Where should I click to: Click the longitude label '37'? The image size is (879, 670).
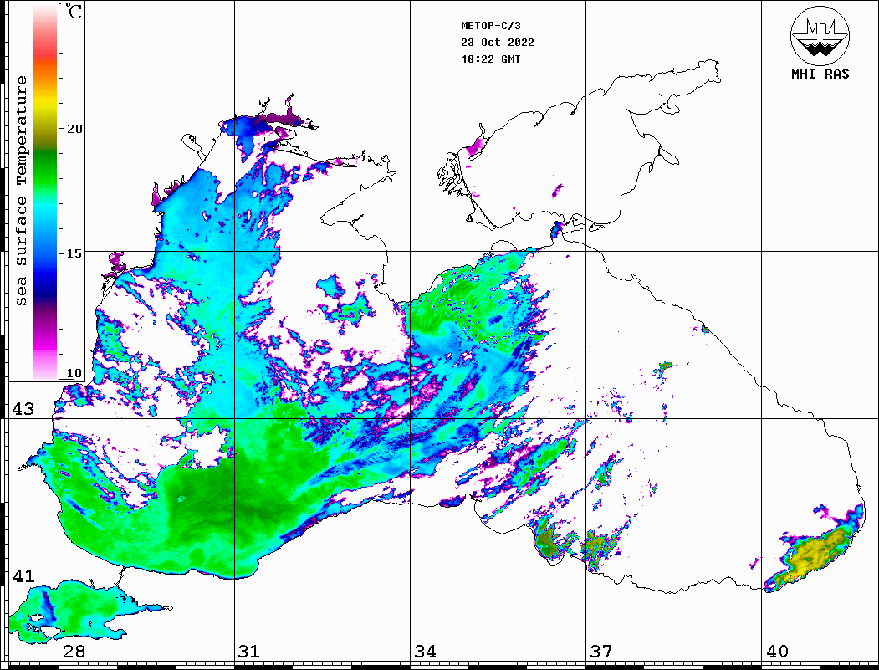click(x=601, y=652)
